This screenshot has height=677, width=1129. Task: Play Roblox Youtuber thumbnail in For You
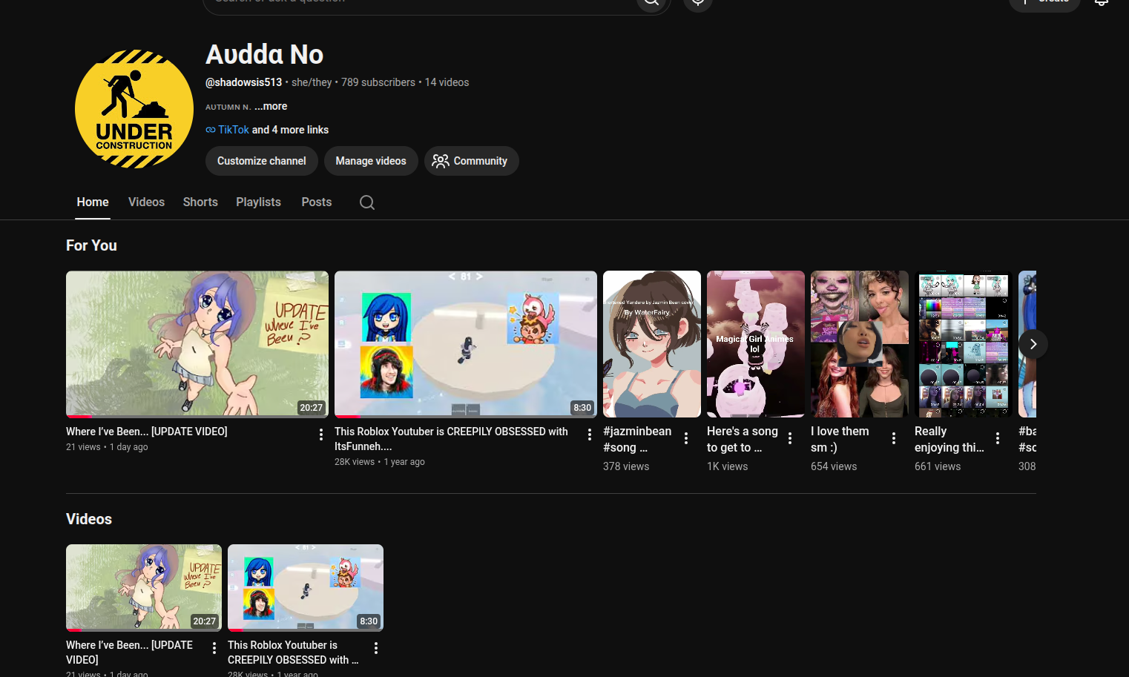[x=466, y=344]
